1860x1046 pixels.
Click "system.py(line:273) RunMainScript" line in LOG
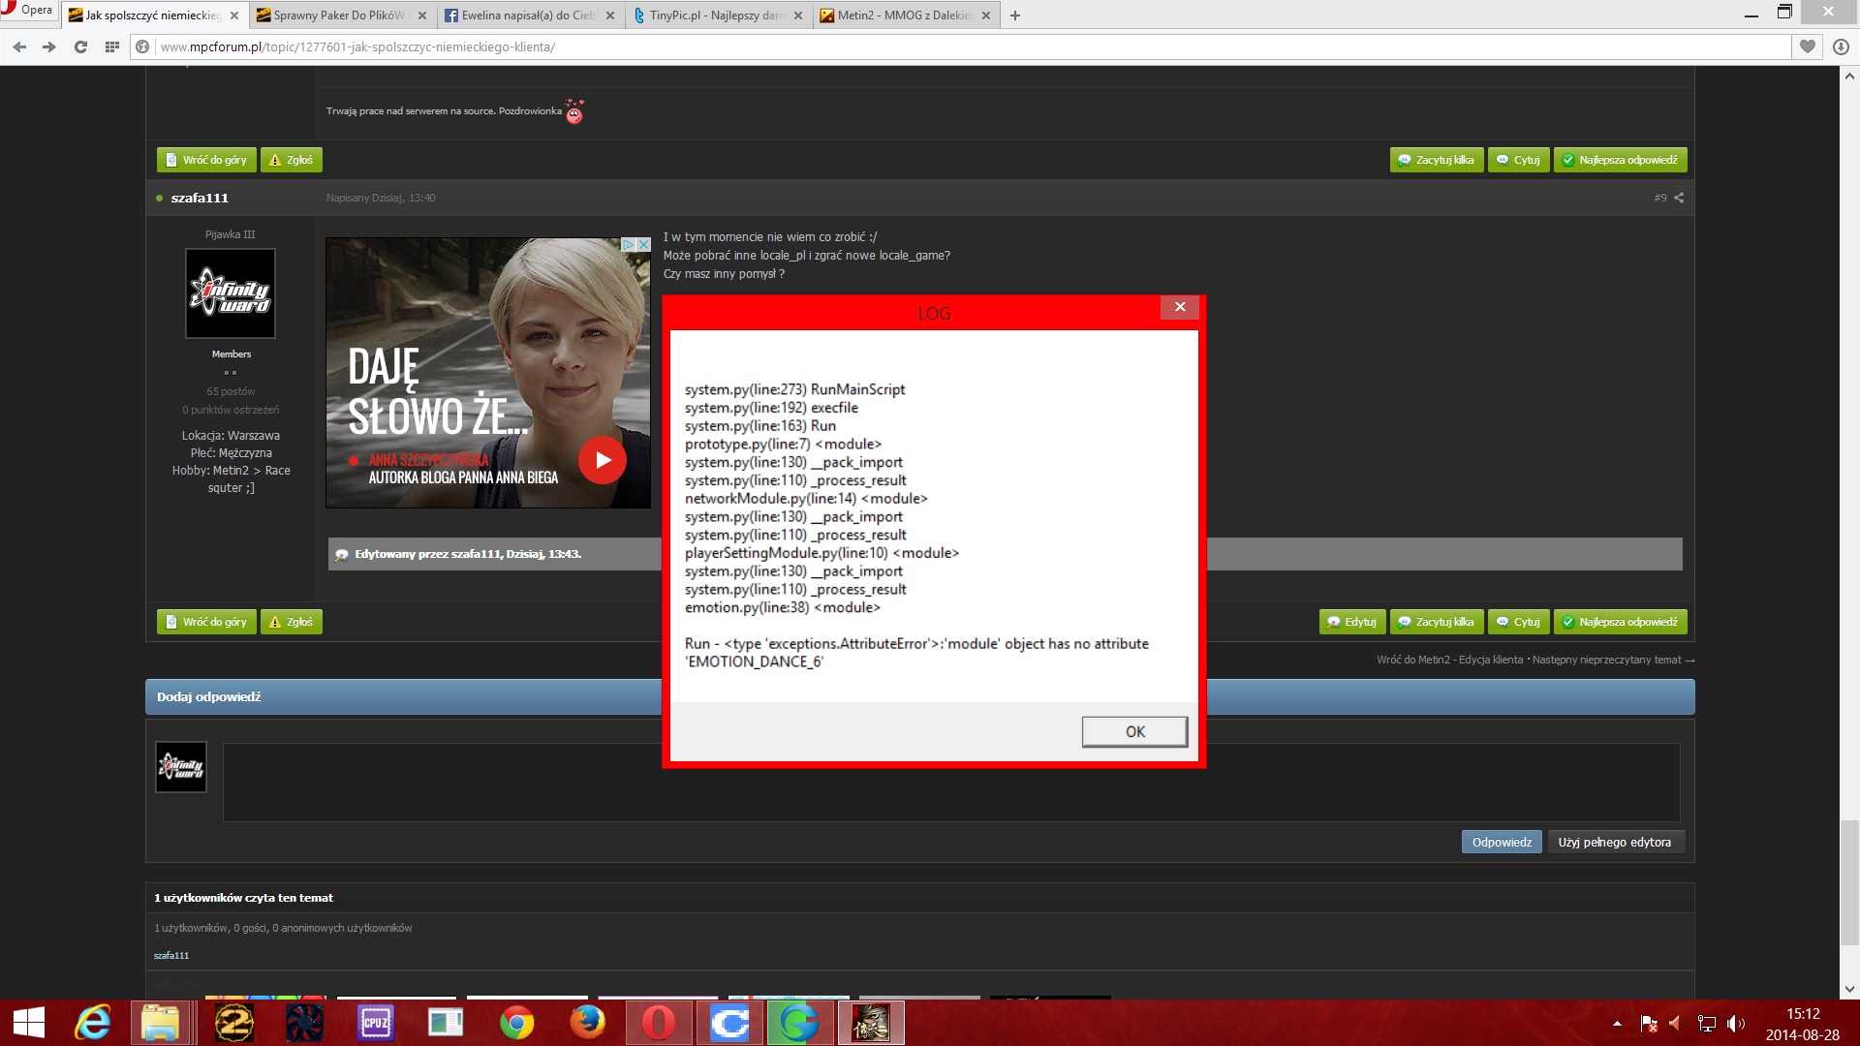click(795, 389)
